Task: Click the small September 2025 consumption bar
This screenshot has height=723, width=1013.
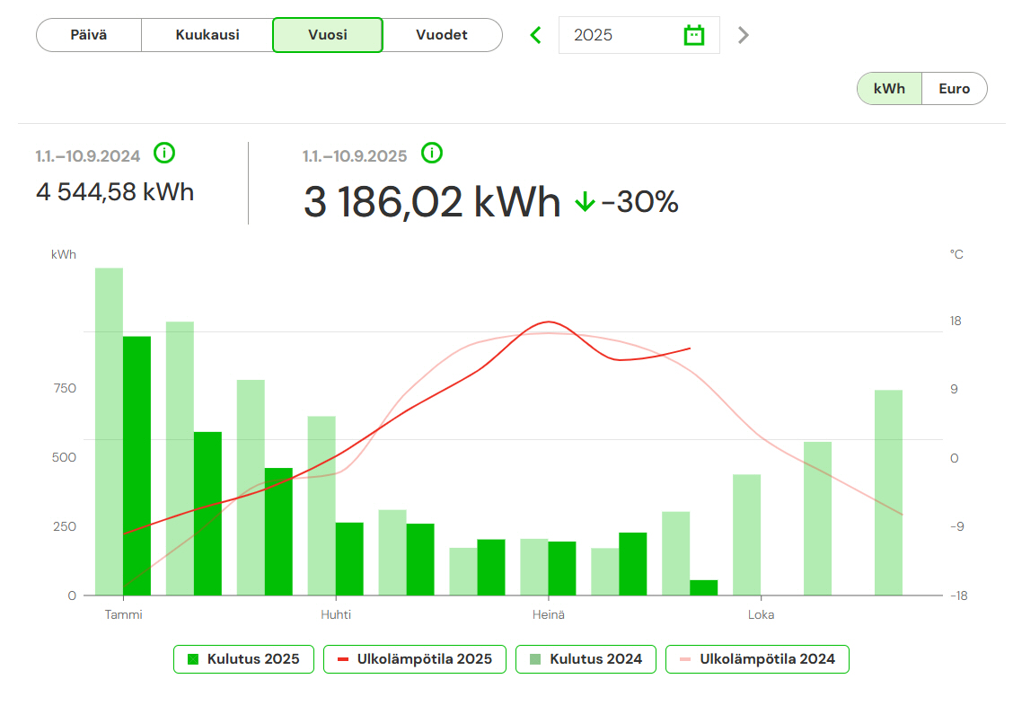Action: coord(703,587)
